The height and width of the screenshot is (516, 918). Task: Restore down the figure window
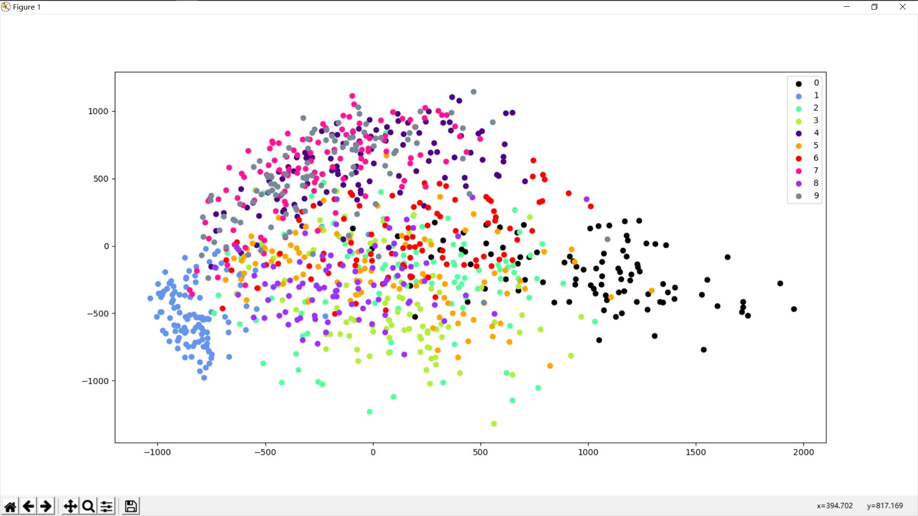pos(874,7)
